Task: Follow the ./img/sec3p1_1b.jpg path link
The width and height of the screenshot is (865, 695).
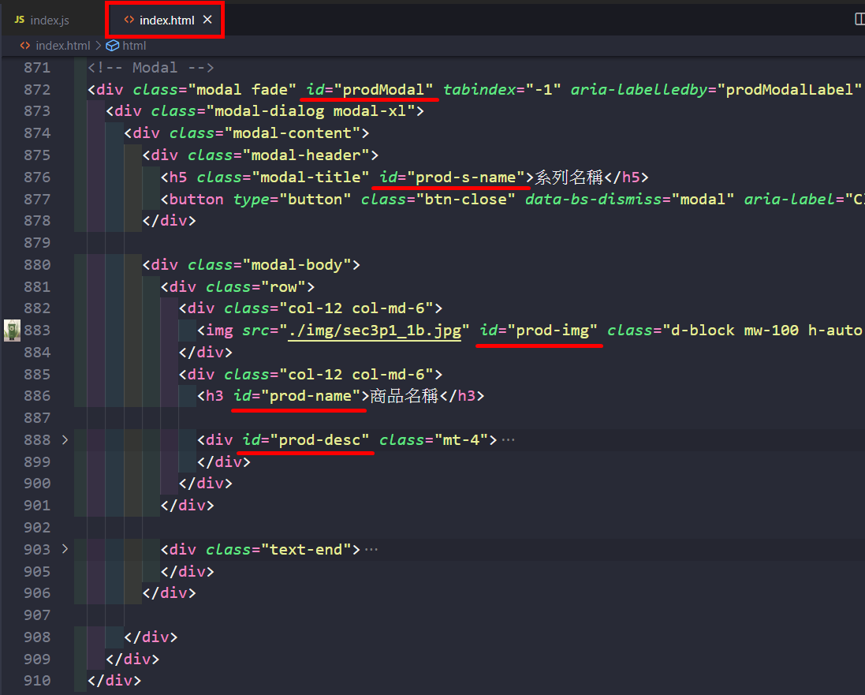Action: pyautogui.click(x=375, y=330)
